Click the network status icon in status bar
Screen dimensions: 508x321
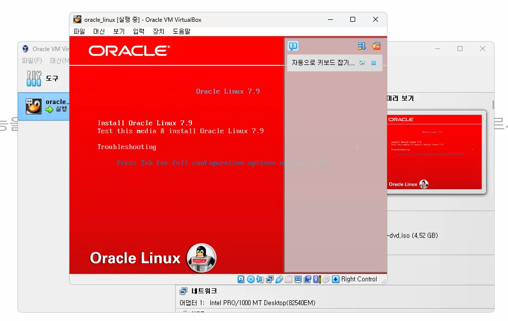(269, 279)
